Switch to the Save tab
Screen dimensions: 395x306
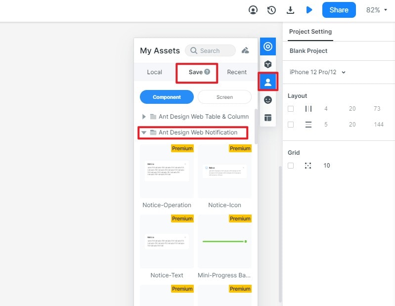pyautogui.click(x=195, y=72)
